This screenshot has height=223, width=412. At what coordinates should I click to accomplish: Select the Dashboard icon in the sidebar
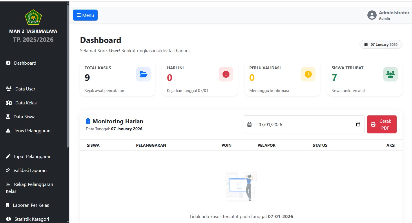8,63
